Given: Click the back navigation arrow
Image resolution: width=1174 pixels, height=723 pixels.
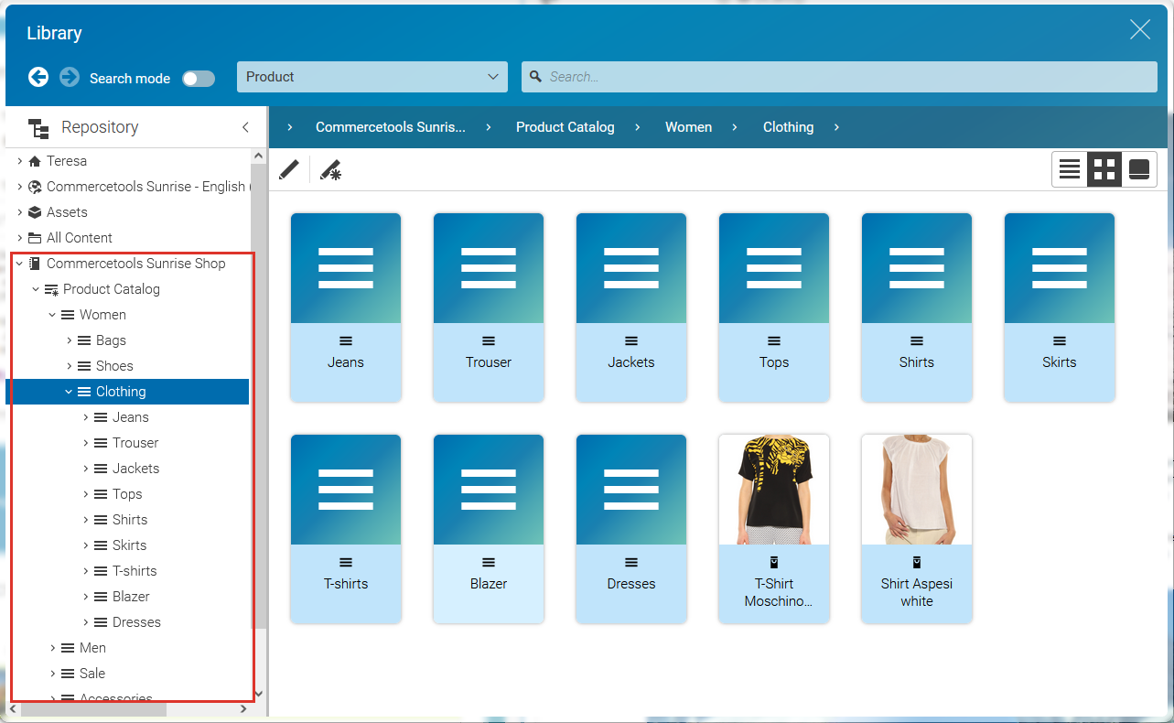Looking at the screenshot, I should click(38, 77).
